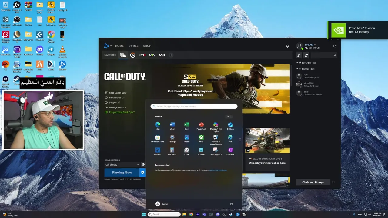Open Battle.net notifications bell
The width and height of the screenshot is (388, 218).
[x=287, y=46]
